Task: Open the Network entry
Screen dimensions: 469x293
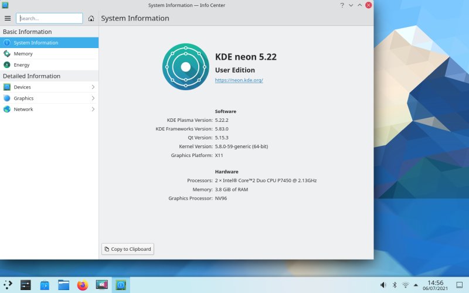Action: tap(49, 109)
